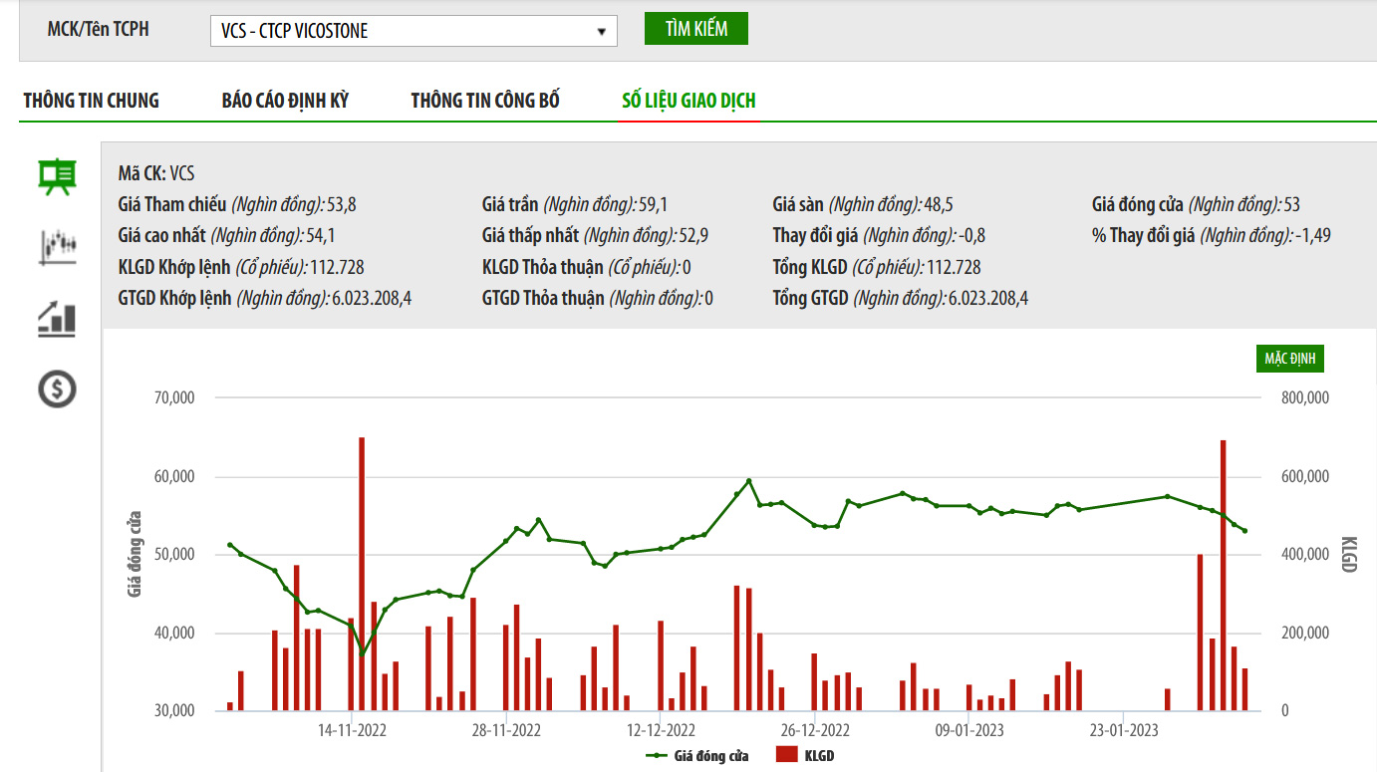Click the Mặc định reset button
The image size is (1377, 772).
click(x=1290, y=359)
